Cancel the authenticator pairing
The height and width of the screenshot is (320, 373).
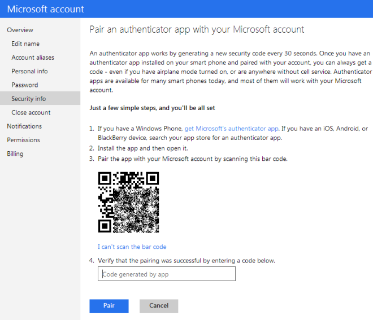point(159,306)
